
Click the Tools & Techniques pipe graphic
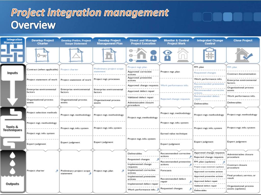[x=12, y=128]
